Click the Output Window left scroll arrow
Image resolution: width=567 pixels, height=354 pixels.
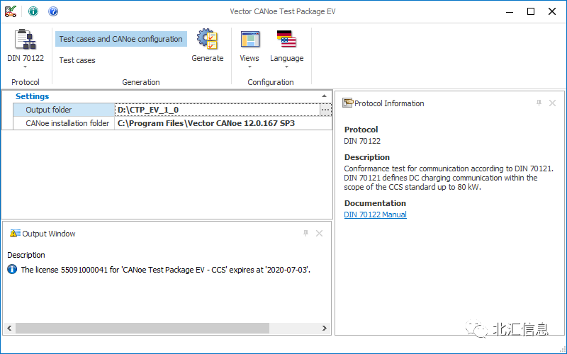tap(9, 328)
